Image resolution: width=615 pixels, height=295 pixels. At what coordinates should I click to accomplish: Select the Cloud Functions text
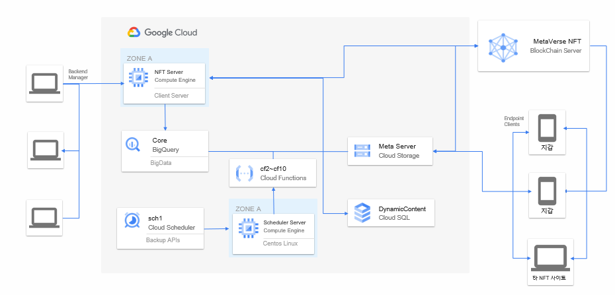tap(283, 178)
